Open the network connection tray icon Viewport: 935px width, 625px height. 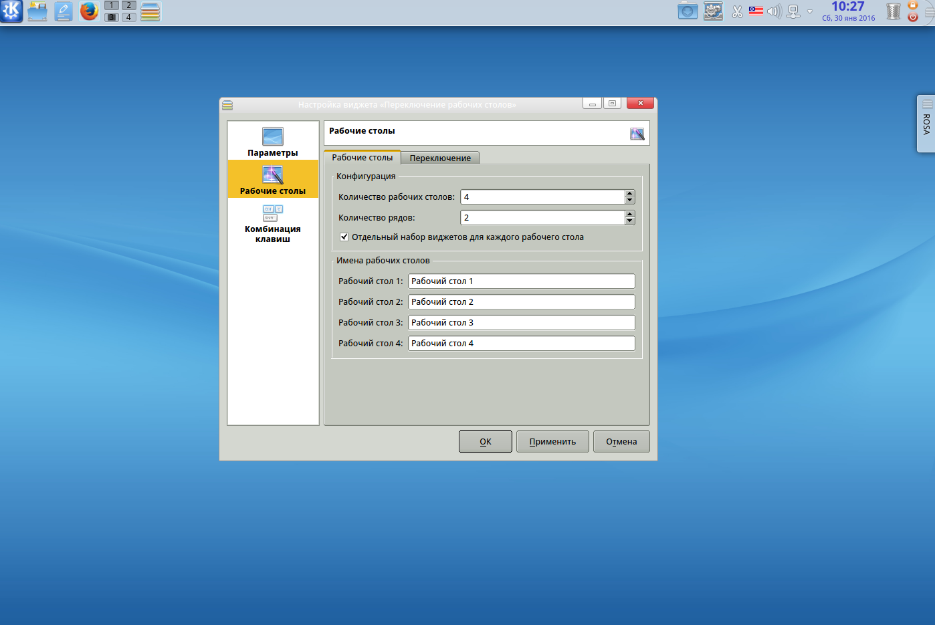pyautogui.click(x=793, y=11)
